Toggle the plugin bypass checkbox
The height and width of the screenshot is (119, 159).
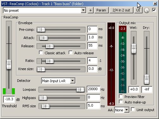click(x=154, y=10)
